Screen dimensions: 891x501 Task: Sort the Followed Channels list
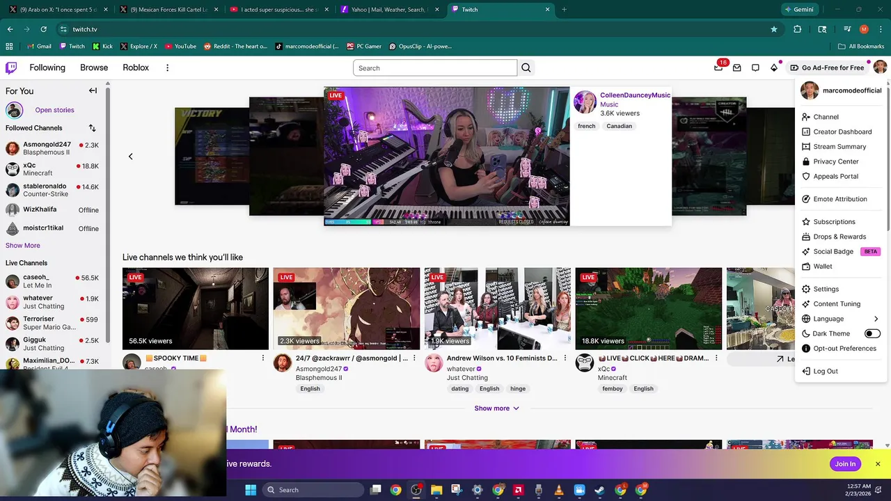click(x=92, y=128)
